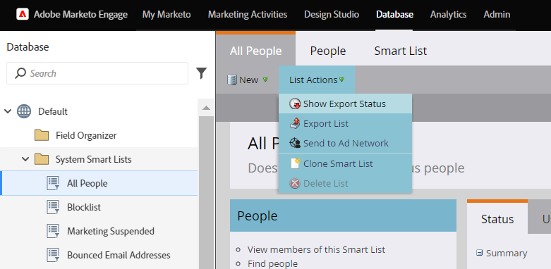Choose Send to Ad Network
The height and width of the screenshot is (269, 551).
click(345, 143)
